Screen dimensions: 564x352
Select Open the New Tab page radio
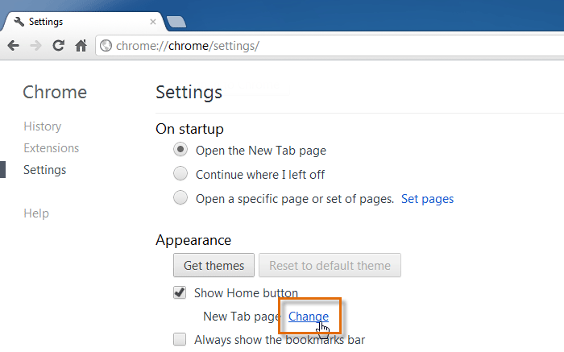[x=180, y=149]
